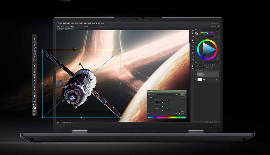This screenshot has height=155, width=270.
Task: Confirm with the OK button in dialog
Action: pyautogui.click(x=182, y=94)
